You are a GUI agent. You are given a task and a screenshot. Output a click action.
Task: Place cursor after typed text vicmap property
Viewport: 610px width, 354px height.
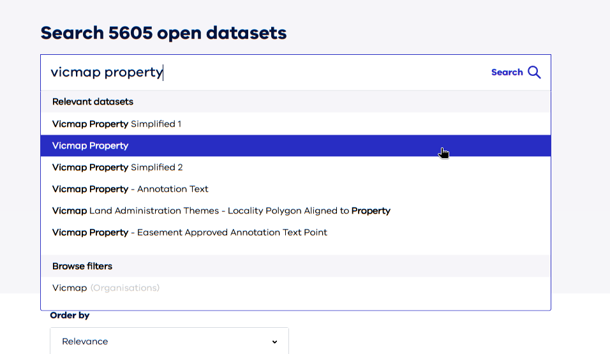pos(163,72)
